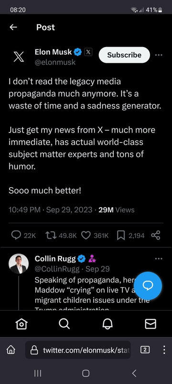
Task: Open the Messages envelope icon
Action: (x=150, y=324)
